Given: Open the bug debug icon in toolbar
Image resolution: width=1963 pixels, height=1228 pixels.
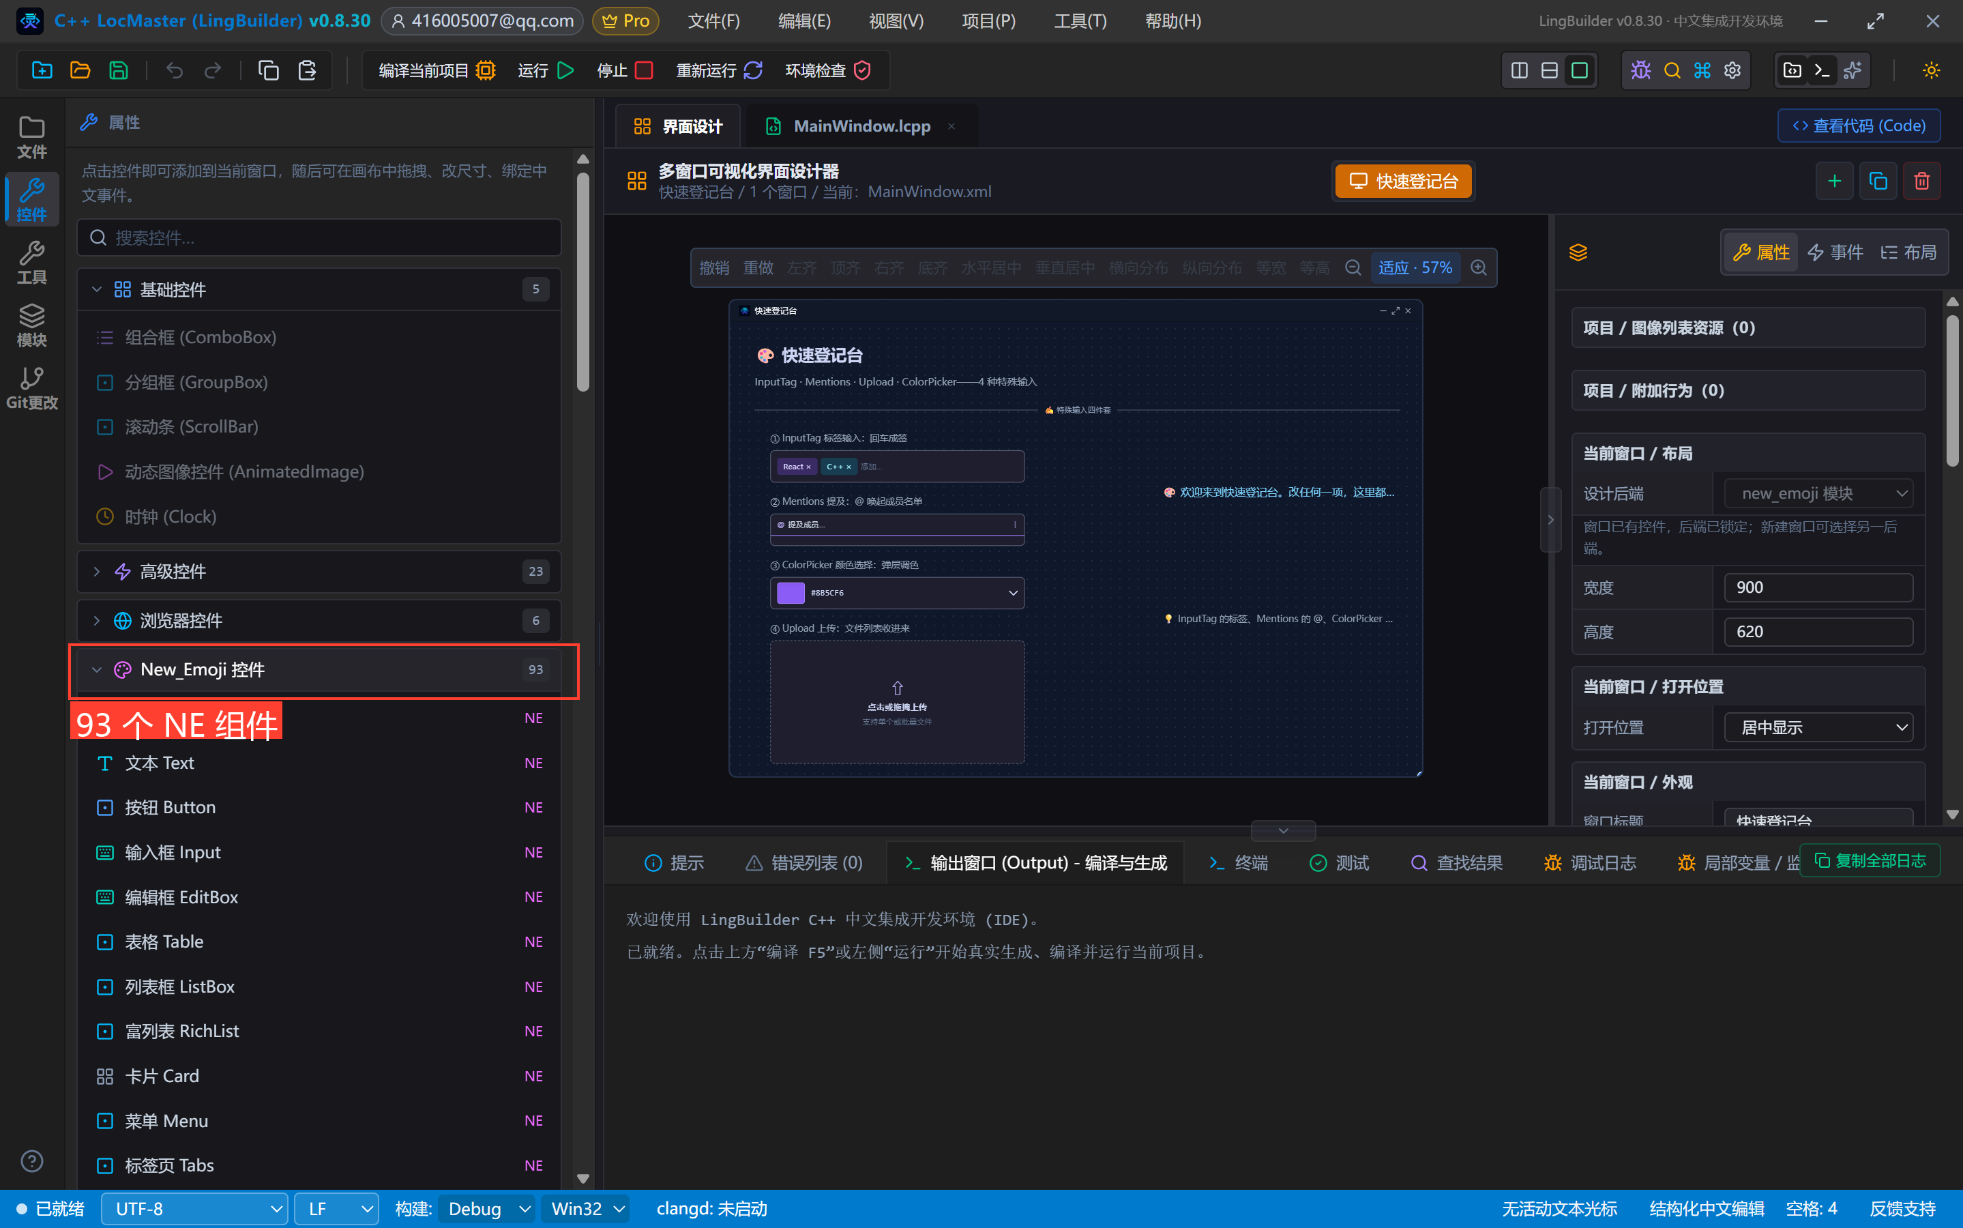Looking at the screenshot, I should coord(1640,71).
